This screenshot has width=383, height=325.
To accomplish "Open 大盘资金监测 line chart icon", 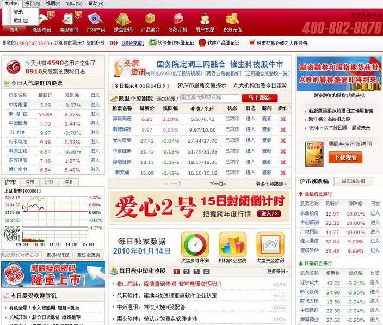I will 270,244.
